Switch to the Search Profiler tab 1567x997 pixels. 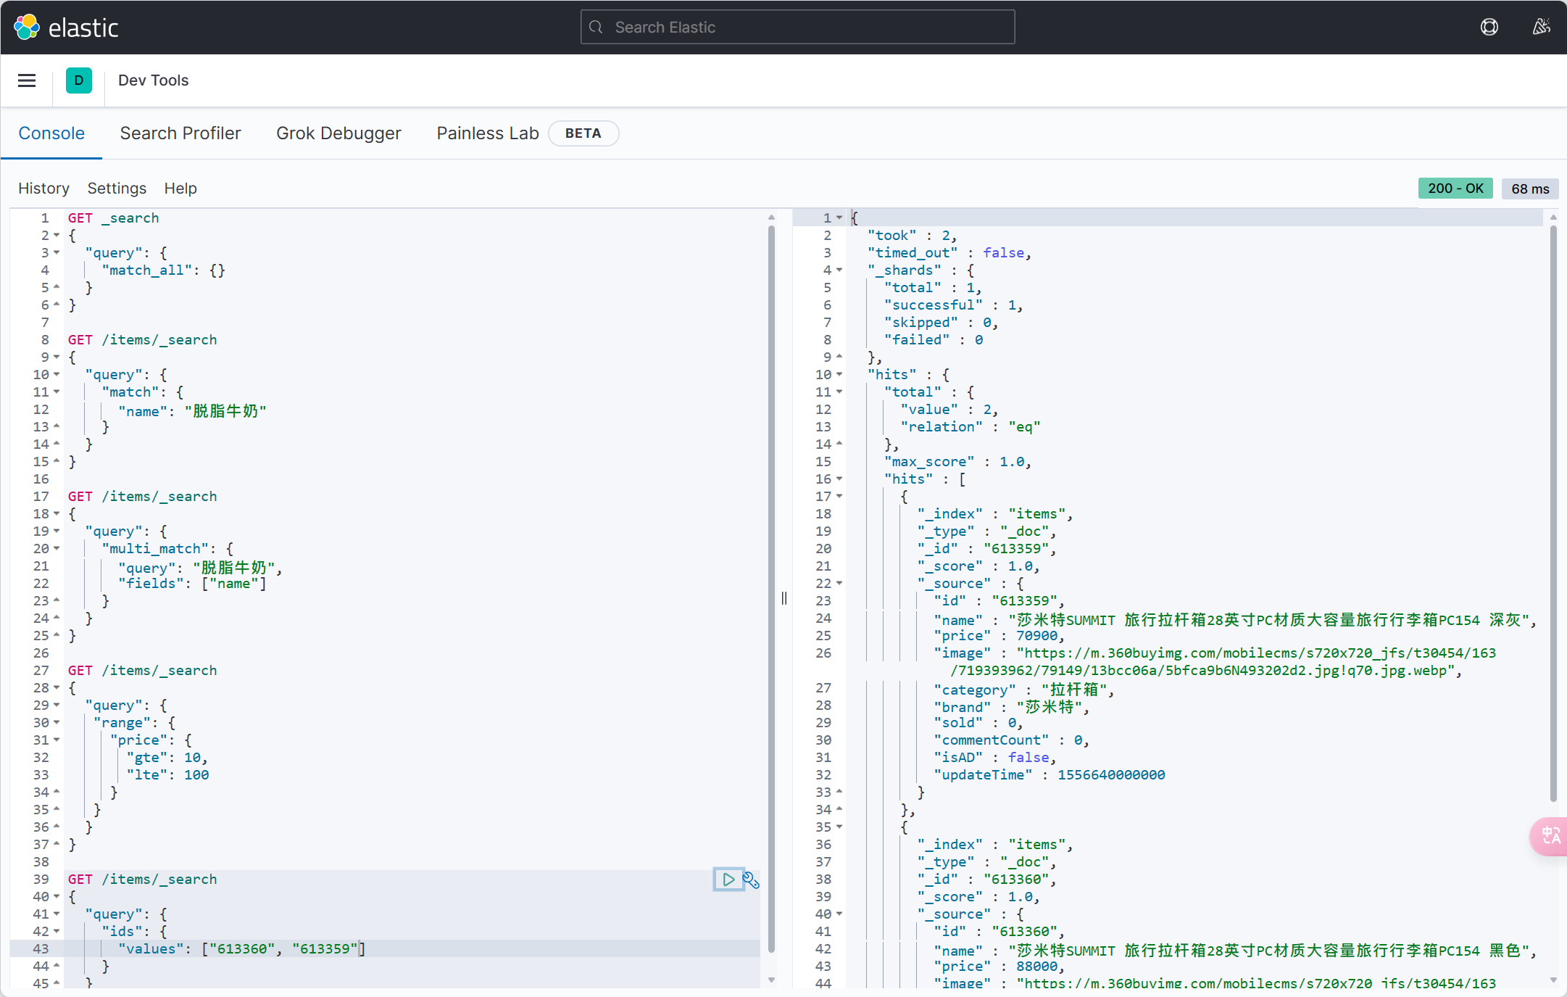pyautogui.click(x=180, y=133)
